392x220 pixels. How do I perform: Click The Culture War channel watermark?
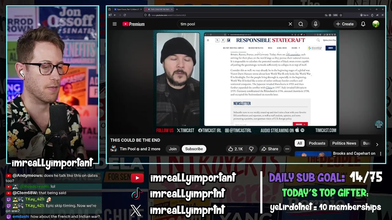(379, 125)
